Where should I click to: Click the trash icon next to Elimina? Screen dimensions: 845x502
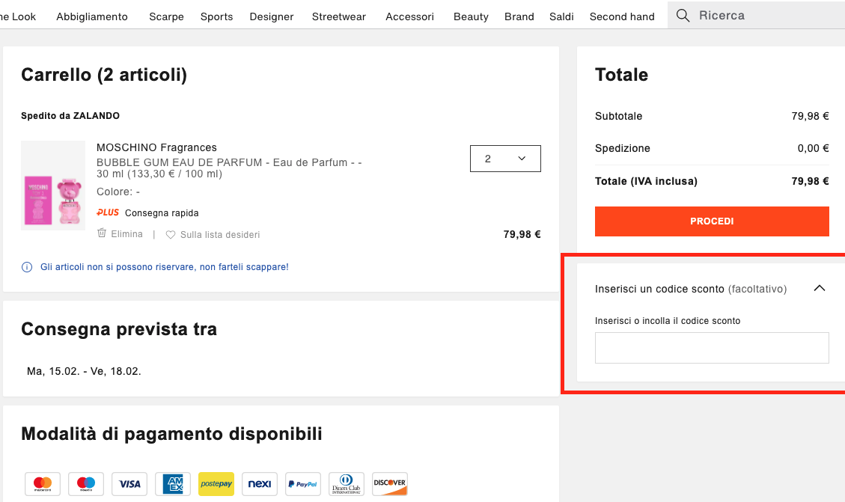click(x=102, y=233)
